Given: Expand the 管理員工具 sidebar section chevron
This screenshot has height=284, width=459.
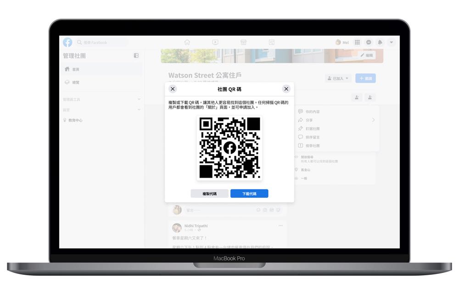Looking at the screenshot, I should point(139,100).
